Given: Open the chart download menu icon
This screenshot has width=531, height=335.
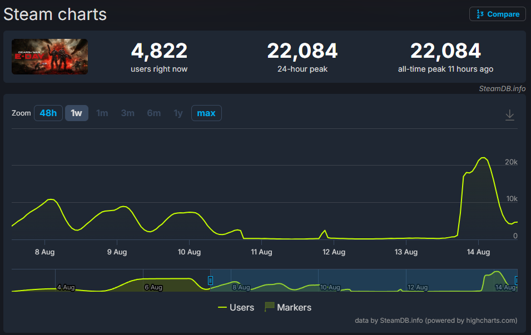Looking at the screenshot, I should [510, 115].
